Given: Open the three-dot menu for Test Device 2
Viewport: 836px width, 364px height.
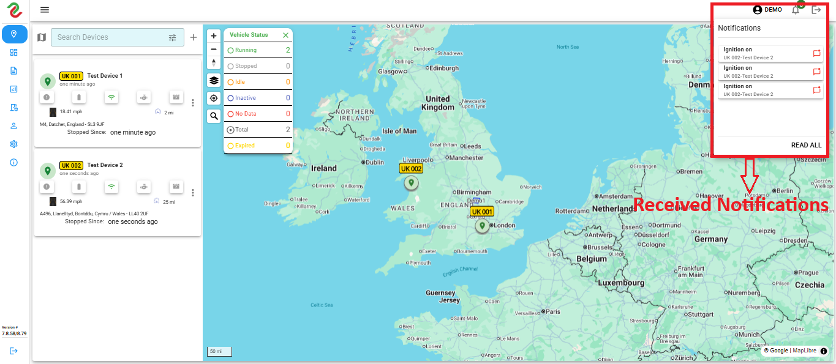Looking at the screenshot, I should pos(193,192).
